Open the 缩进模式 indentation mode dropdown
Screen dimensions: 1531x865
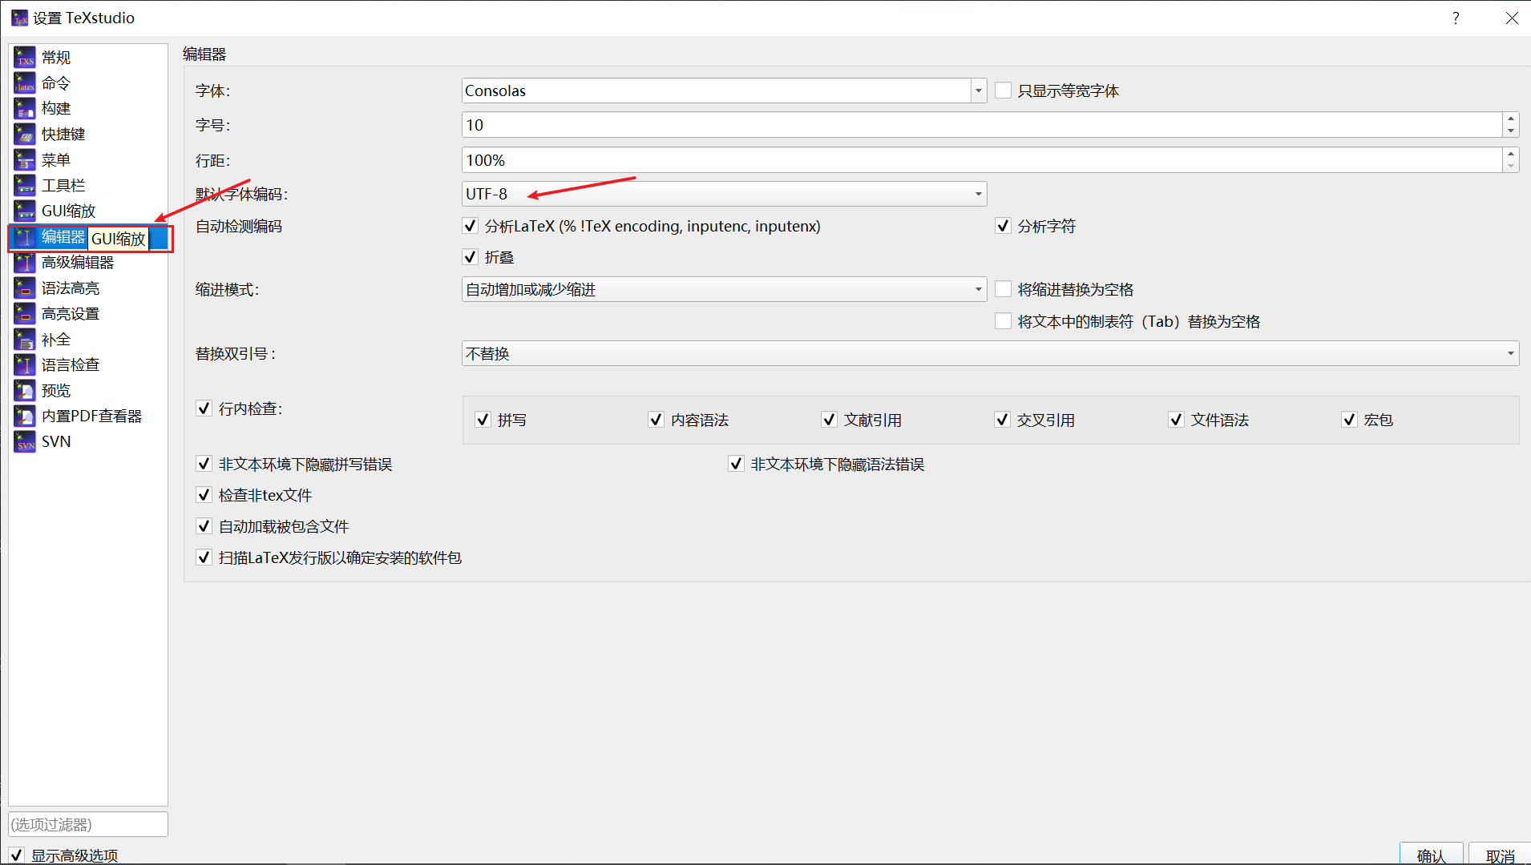(724, 289)
